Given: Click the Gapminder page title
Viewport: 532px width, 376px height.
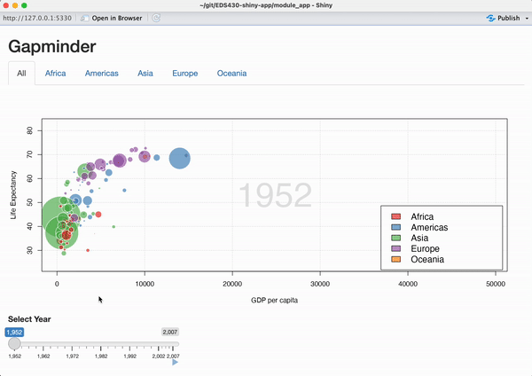Looking at the screenshot, I should [x=52, y=46].
